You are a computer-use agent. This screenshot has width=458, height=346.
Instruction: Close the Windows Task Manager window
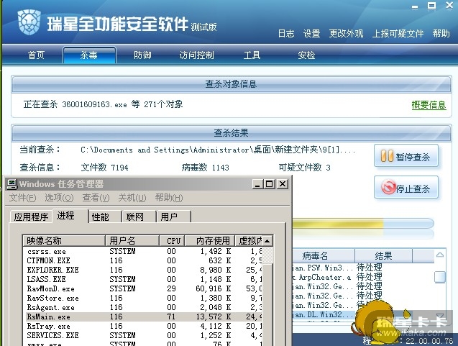[283, 184]
